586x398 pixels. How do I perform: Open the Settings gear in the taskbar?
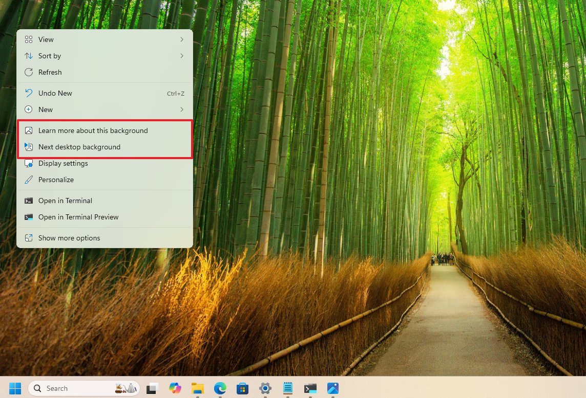coord(265,388)
